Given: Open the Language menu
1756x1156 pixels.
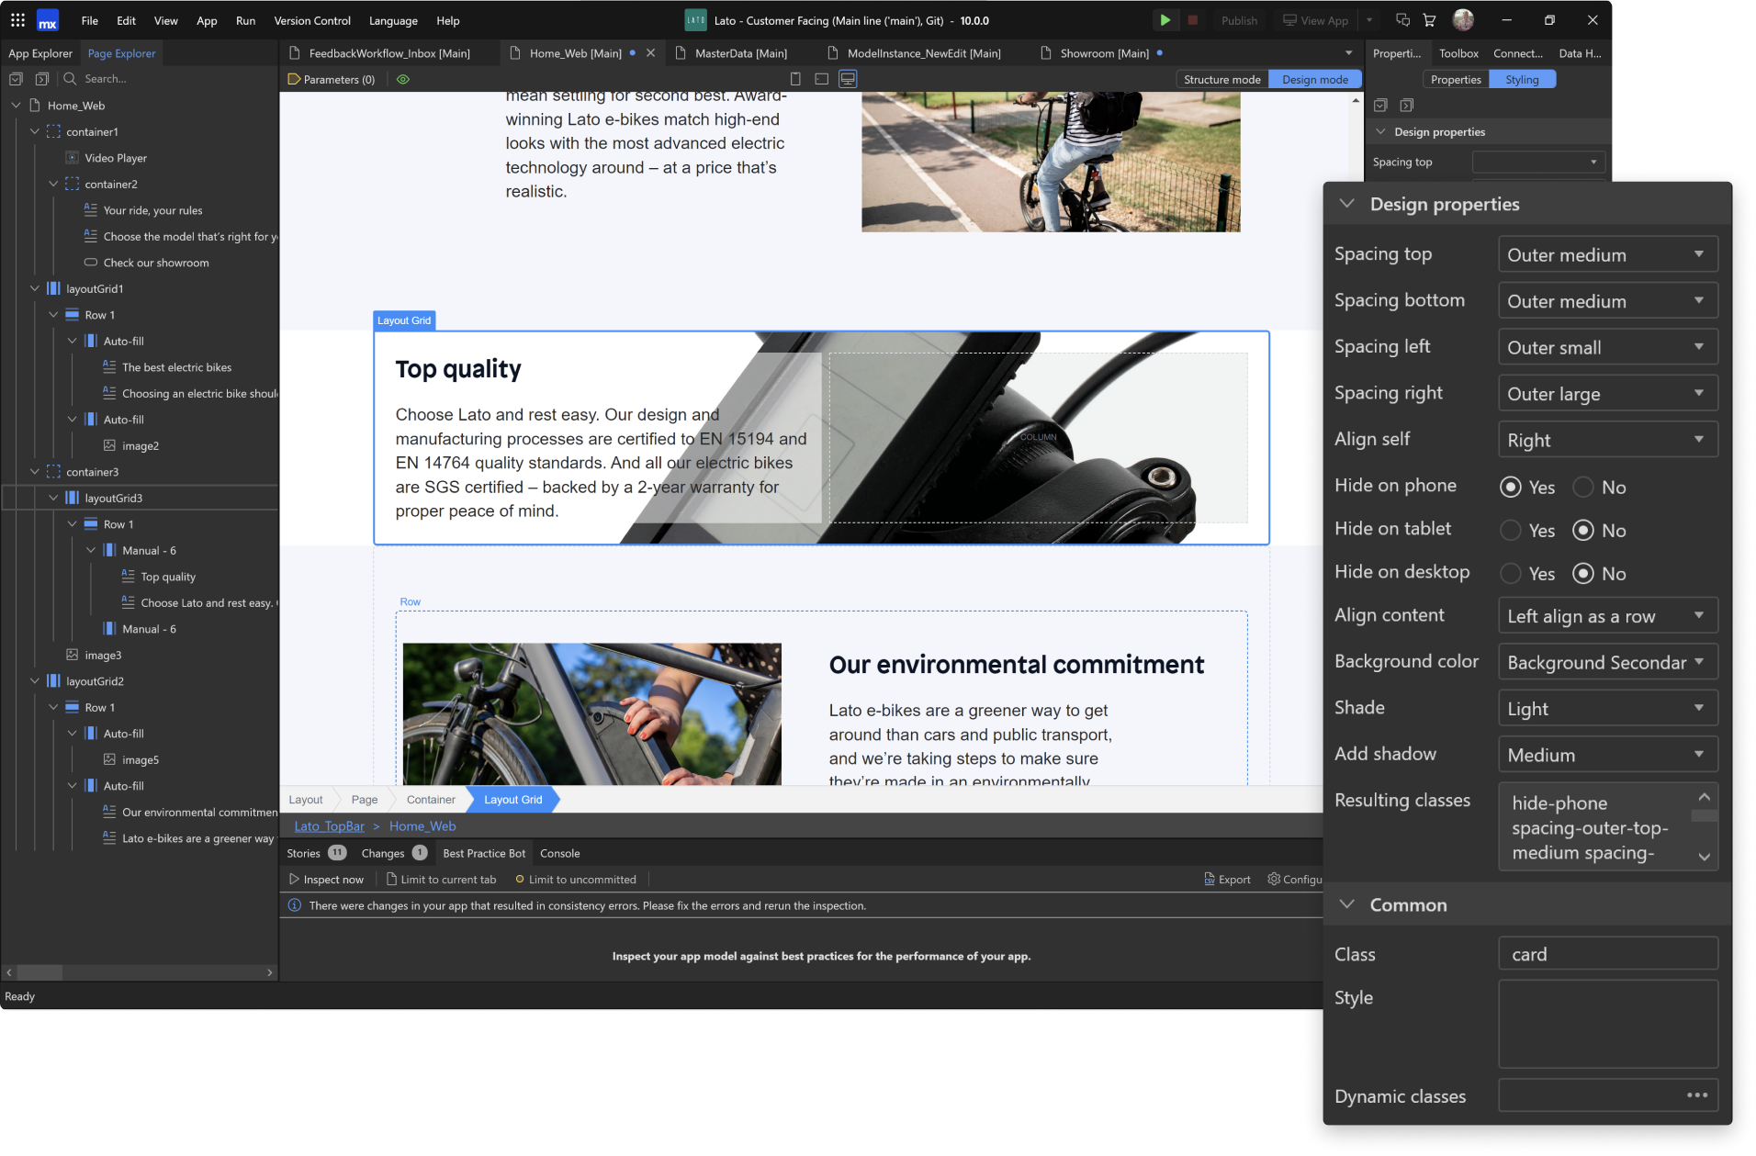Looking at the screenshot, I should click(x=393, y=20).
